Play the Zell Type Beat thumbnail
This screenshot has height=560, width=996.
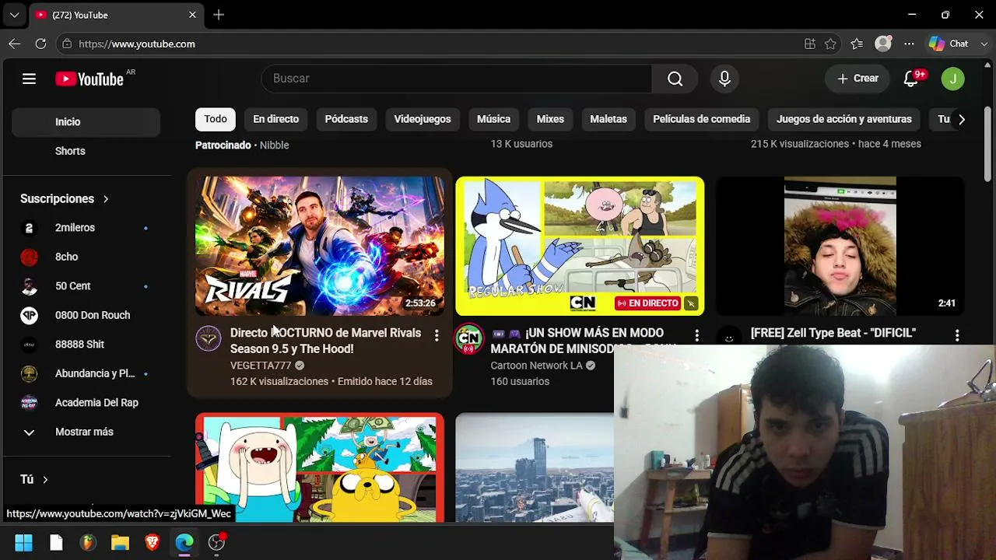click(840, 246)
